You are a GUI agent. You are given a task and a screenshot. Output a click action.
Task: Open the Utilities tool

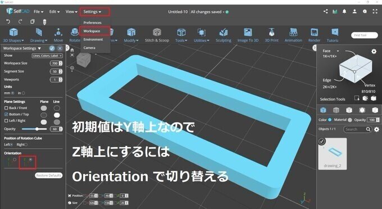(201, 35)
